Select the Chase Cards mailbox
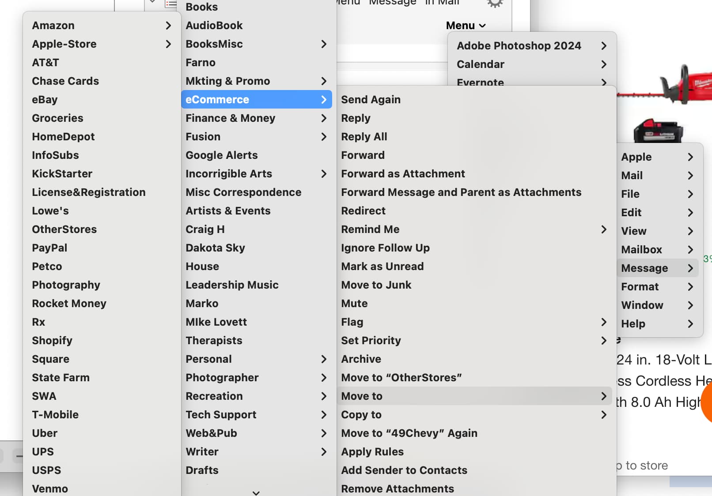712x496 pixels. click(x=102, y=81)
